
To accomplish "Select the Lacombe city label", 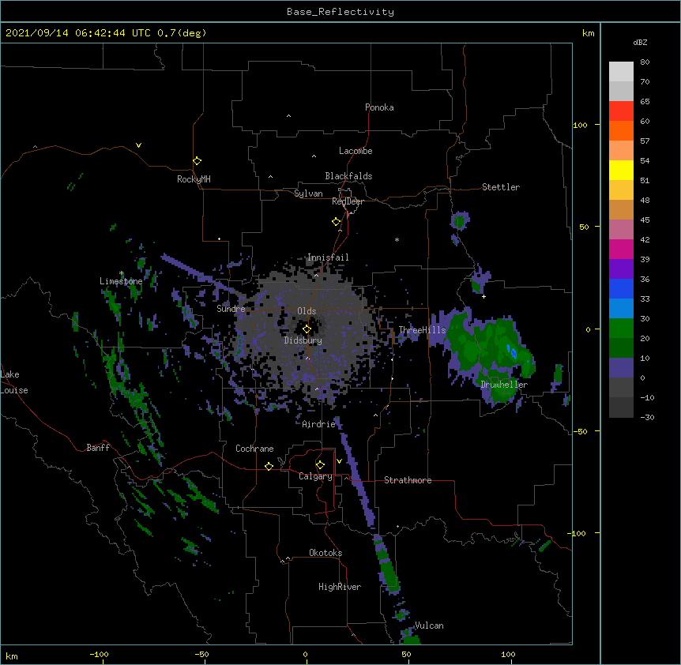I will (356, 151).
